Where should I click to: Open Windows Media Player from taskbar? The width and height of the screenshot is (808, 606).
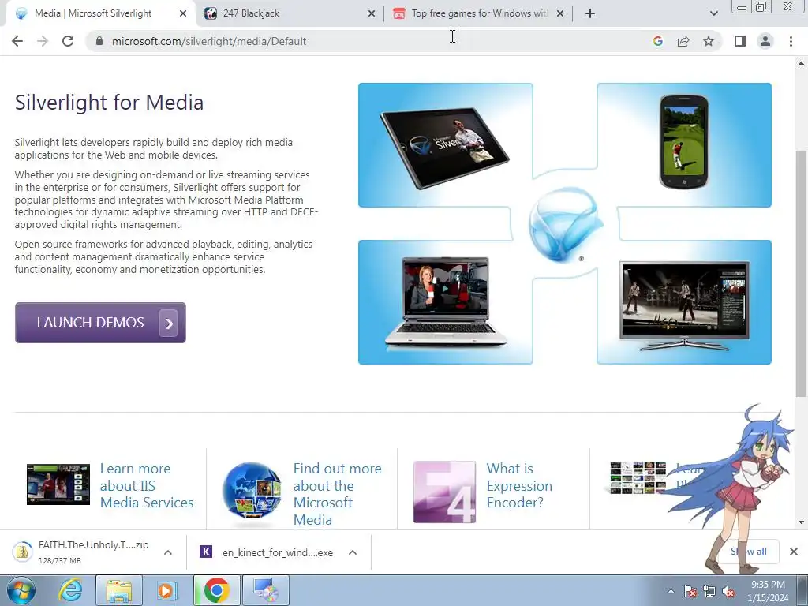click(166, 590)
